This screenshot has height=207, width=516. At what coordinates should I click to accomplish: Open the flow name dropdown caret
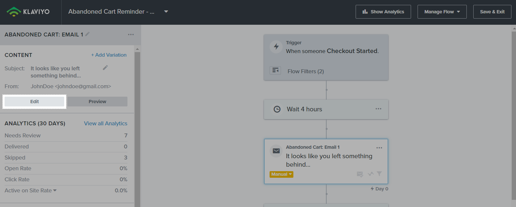(x=166, y=12)
